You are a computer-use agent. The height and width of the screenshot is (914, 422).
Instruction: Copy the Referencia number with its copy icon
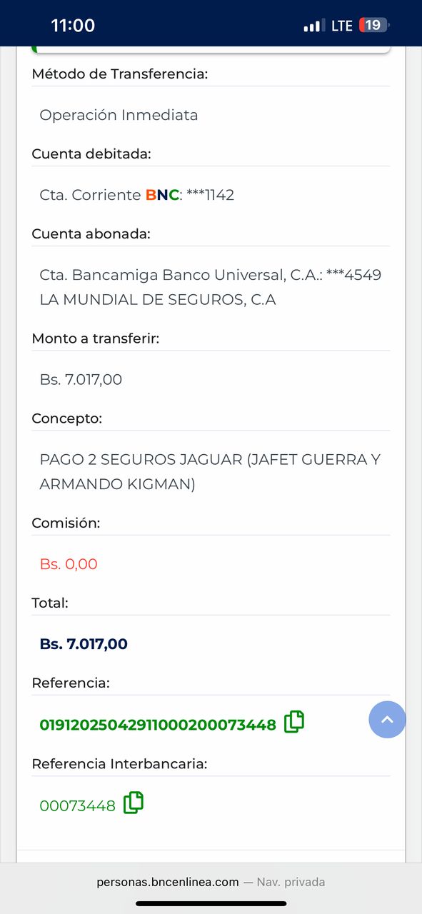click(294, 722)
